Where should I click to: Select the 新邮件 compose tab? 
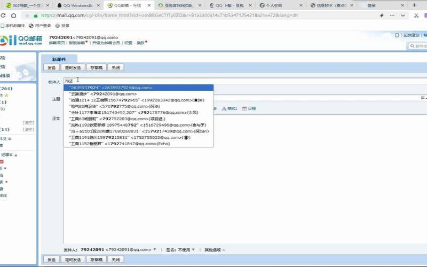coord(59,59)
